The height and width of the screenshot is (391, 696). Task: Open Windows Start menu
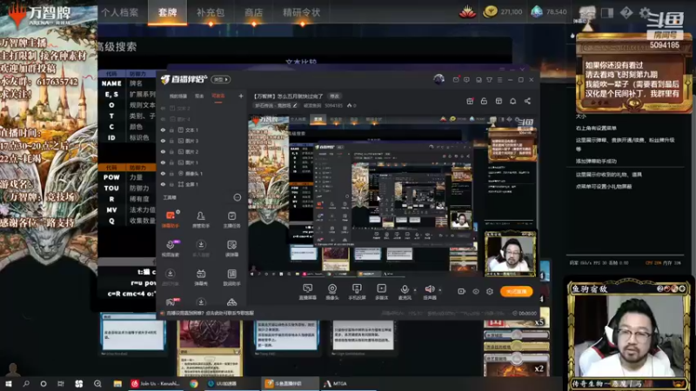coord(8,383)
